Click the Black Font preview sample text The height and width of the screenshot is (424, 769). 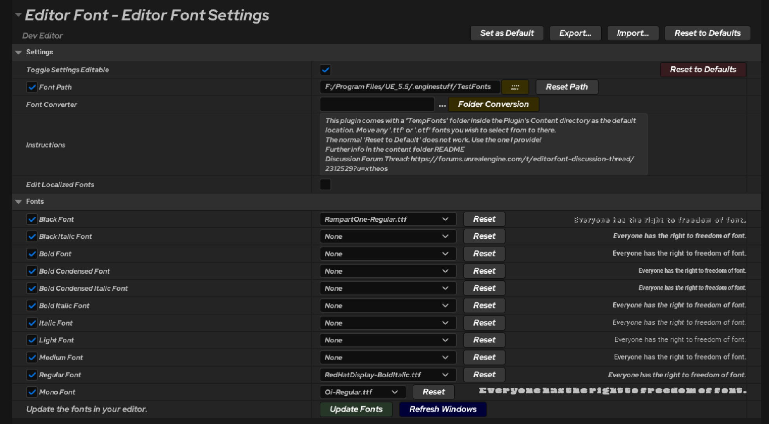(x=660, y=220)
